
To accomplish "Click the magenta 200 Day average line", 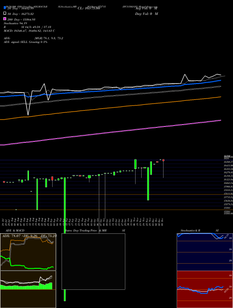I will [110, 133].
